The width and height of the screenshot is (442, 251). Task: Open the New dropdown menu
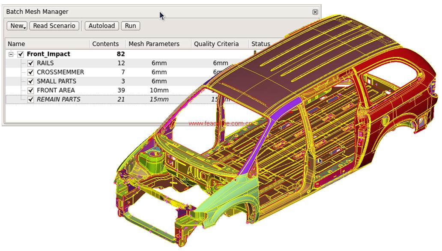[x=17, y=26]
